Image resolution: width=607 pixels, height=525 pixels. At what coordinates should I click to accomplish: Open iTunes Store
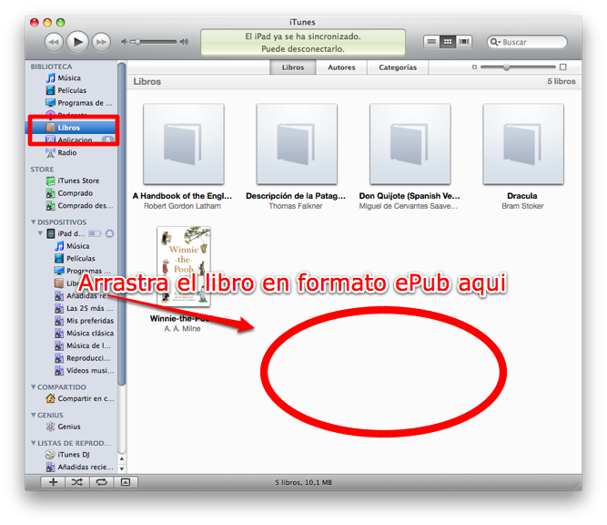73,180
